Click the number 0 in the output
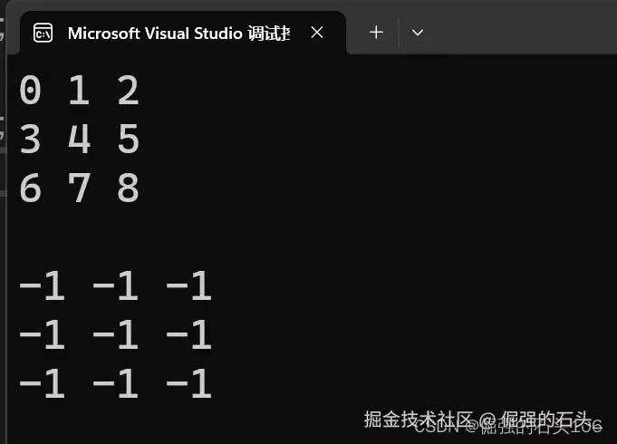Screen dimensions: 617x444 (30, 92)
